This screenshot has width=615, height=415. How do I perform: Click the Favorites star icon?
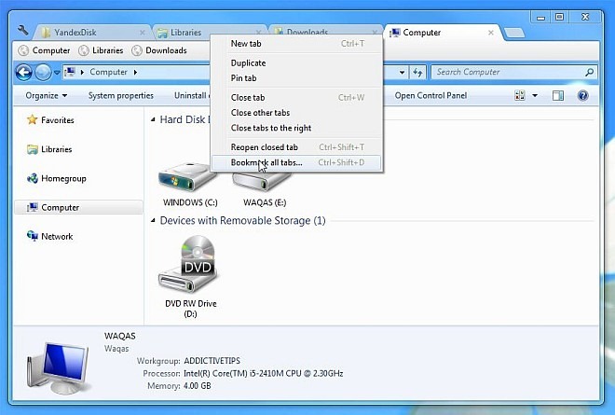pos(32,119)
